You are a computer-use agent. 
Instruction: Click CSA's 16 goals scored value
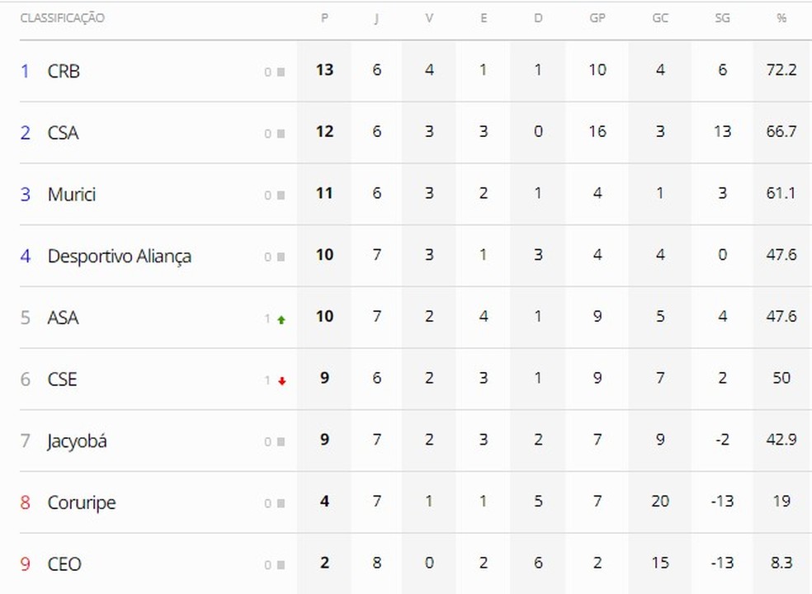[597, 131]
